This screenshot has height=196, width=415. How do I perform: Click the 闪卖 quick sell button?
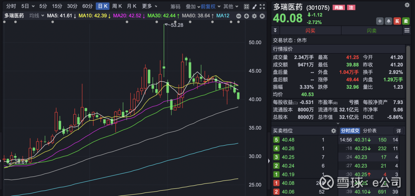pyautogui.click(x=372, y=31)
